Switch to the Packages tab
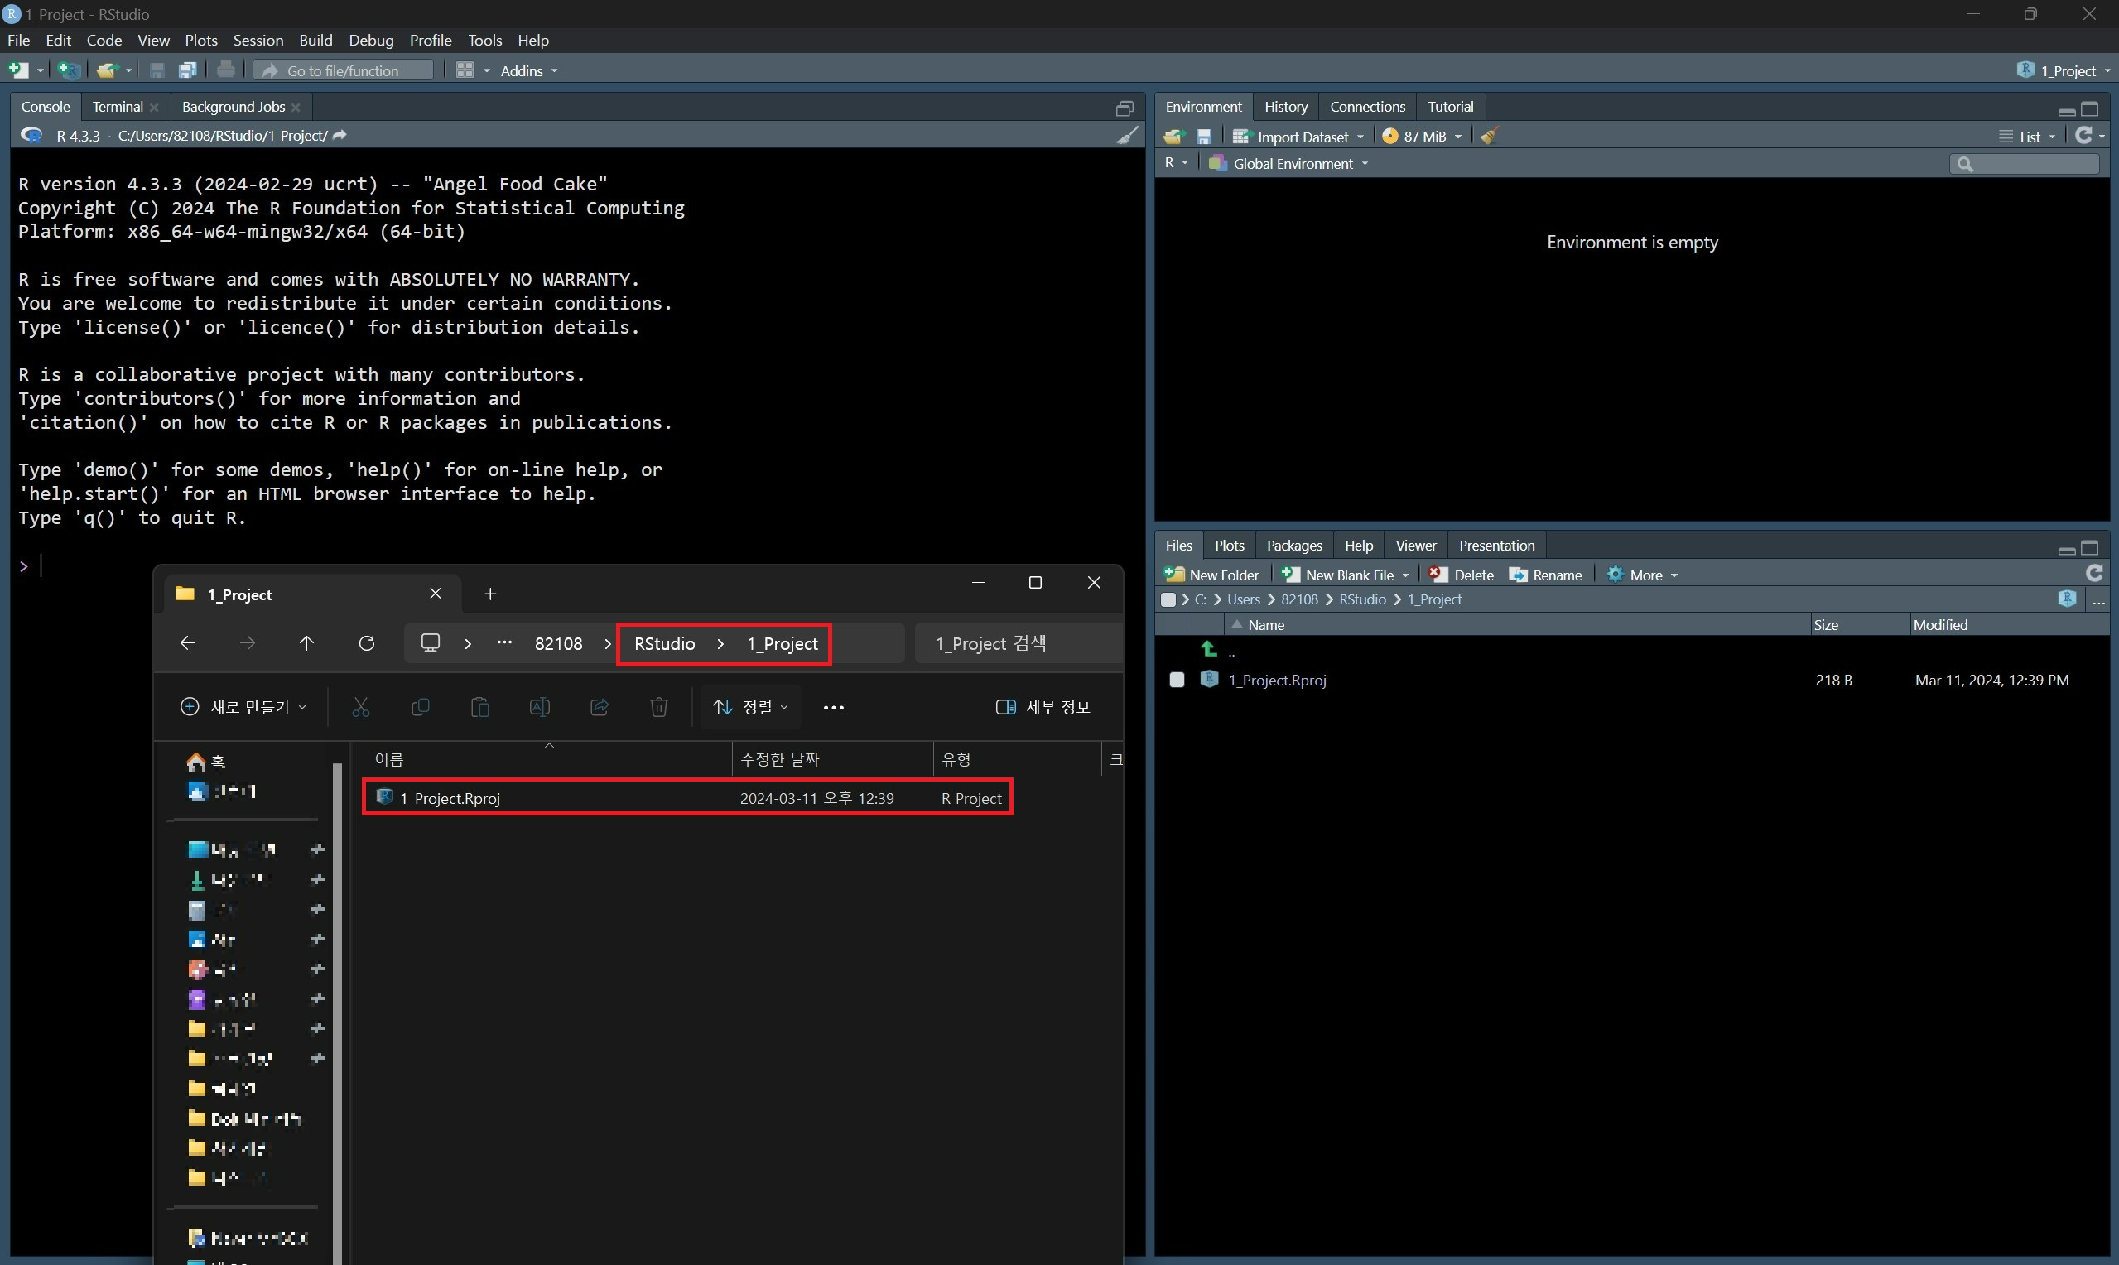2119x1265 pixels. click(1293, 546)
